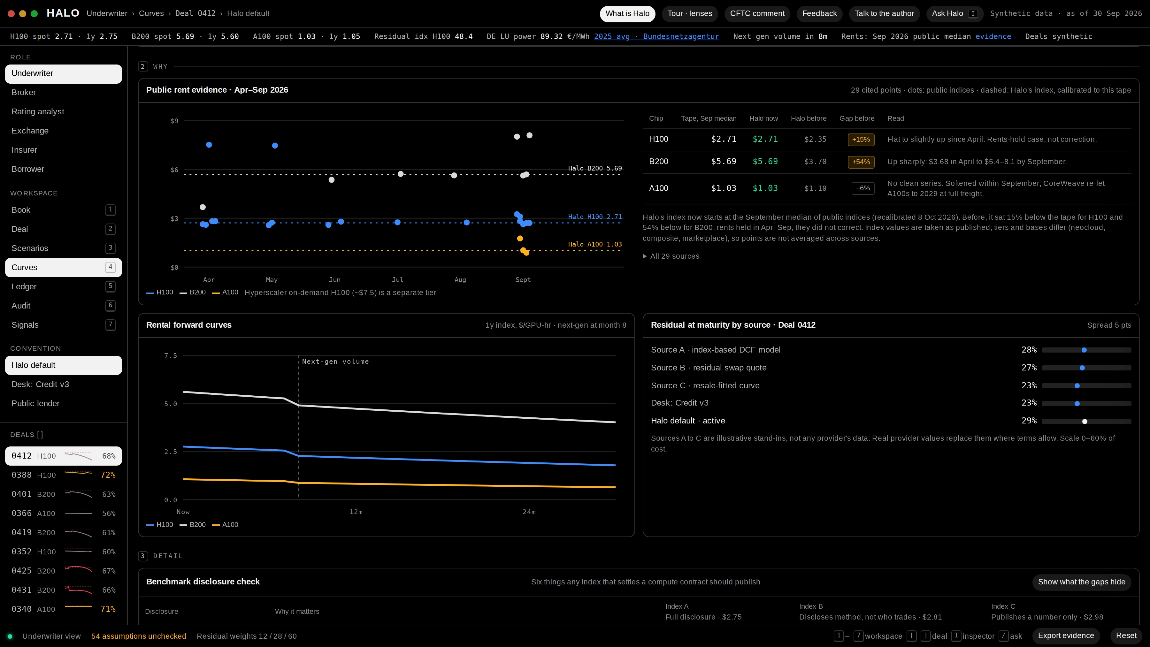This screenshot has height=647, width=1150.
Task: Click the Export evidence button
Action: (1066, 636)
